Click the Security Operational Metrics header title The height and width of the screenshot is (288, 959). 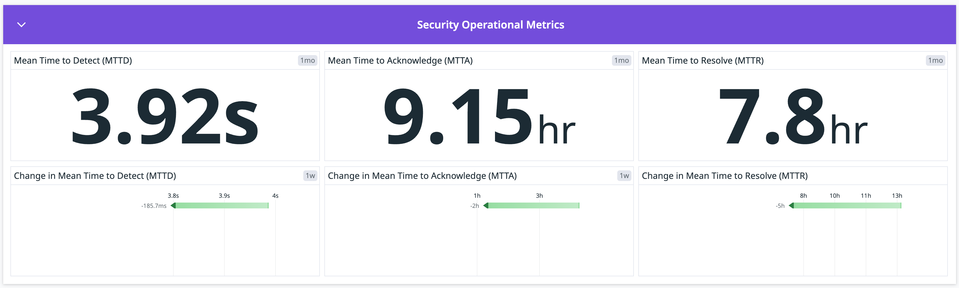point(490,24)
